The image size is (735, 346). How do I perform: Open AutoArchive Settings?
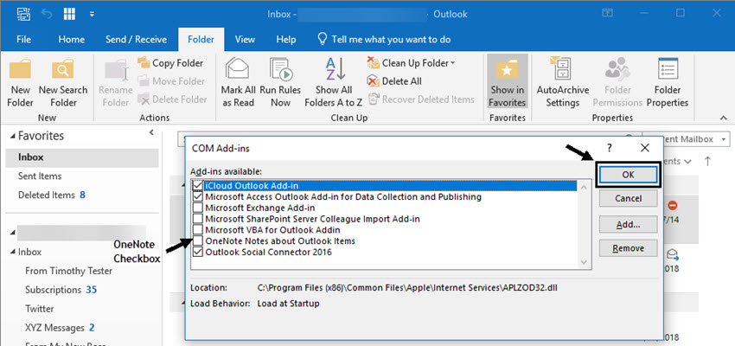tap(563, 82)
